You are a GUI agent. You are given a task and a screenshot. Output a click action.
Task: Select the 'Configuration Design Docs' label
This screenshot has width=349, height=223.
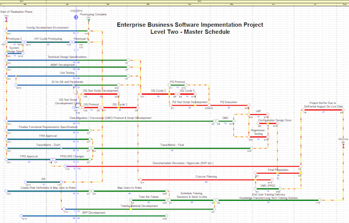point(275,120)
